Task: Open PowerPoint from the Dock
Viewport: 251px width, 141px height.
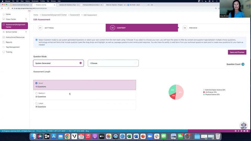Action: pyautogui.click(x=143, y=136)
